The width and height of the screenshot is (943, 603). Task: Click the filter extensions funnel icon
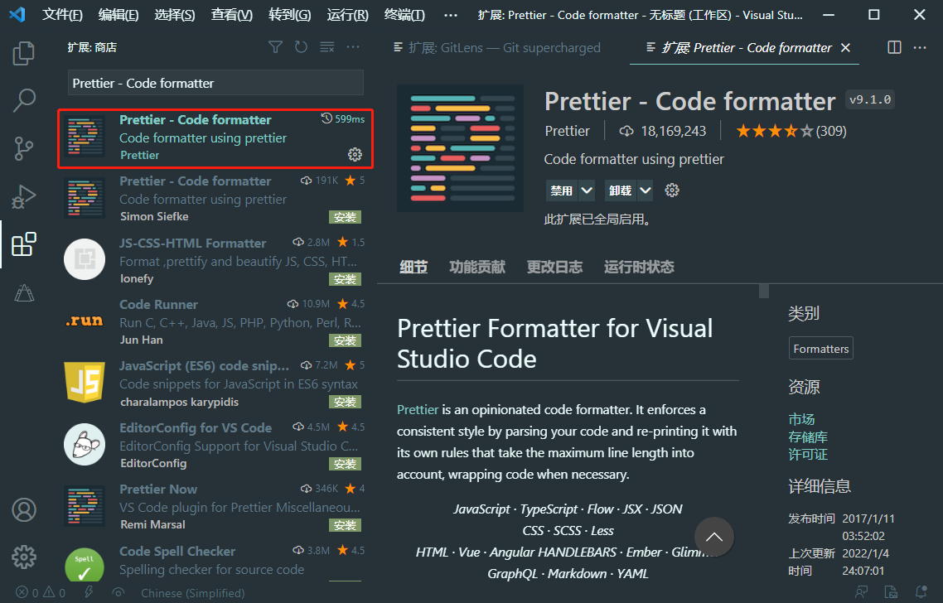click(275, 47)
